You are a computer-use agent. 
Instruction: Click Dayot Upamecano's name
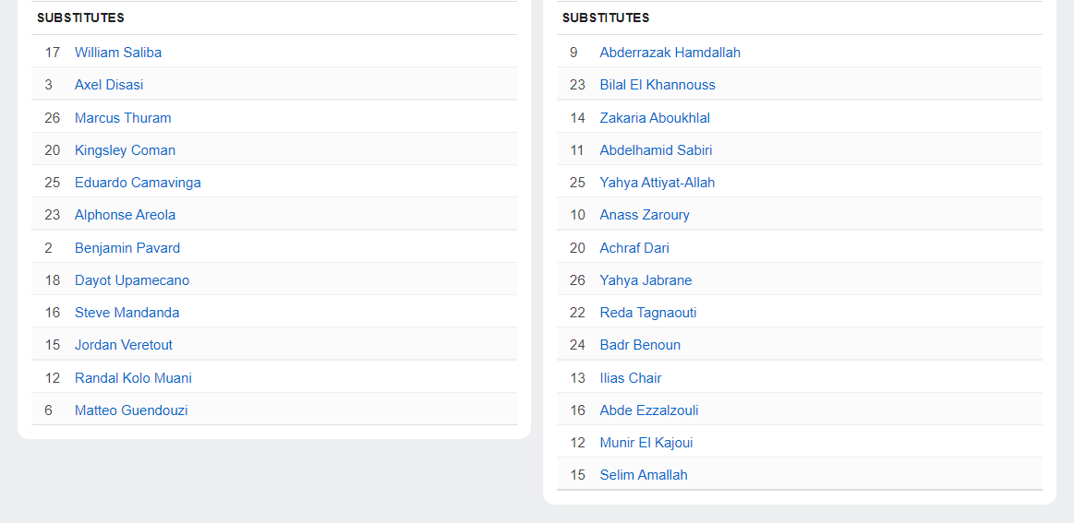point(132,280)
